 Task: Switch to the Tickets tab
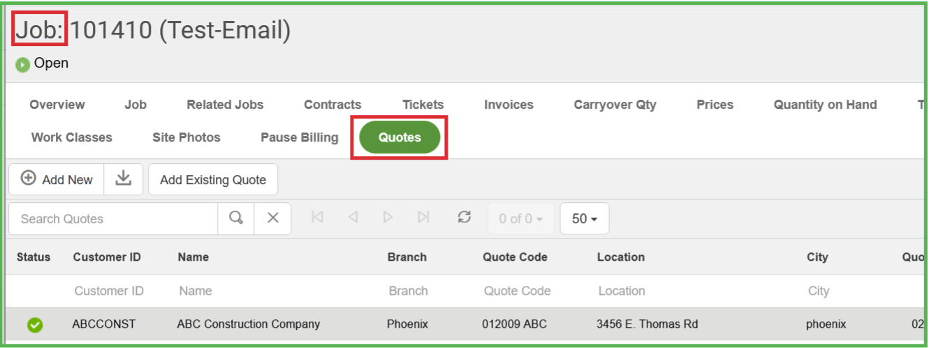pyautogui.click(x=423, y=105)
